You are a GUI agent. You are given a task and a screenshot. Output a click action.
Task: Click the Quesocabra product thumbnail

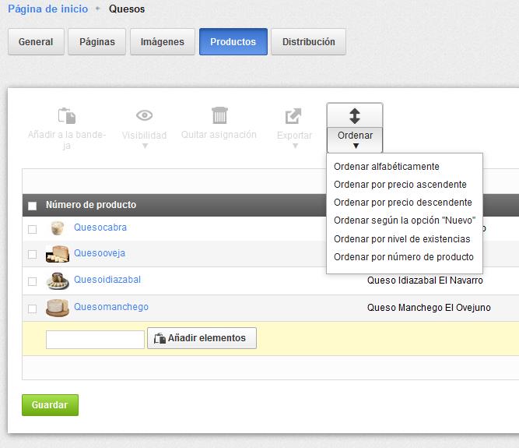click(57, 228)
